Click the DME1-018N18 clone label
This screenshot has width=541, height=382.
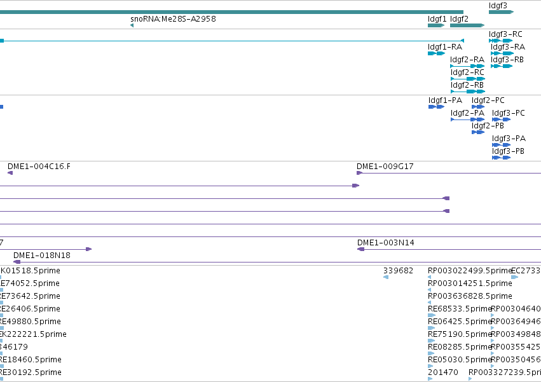point(42,256)
